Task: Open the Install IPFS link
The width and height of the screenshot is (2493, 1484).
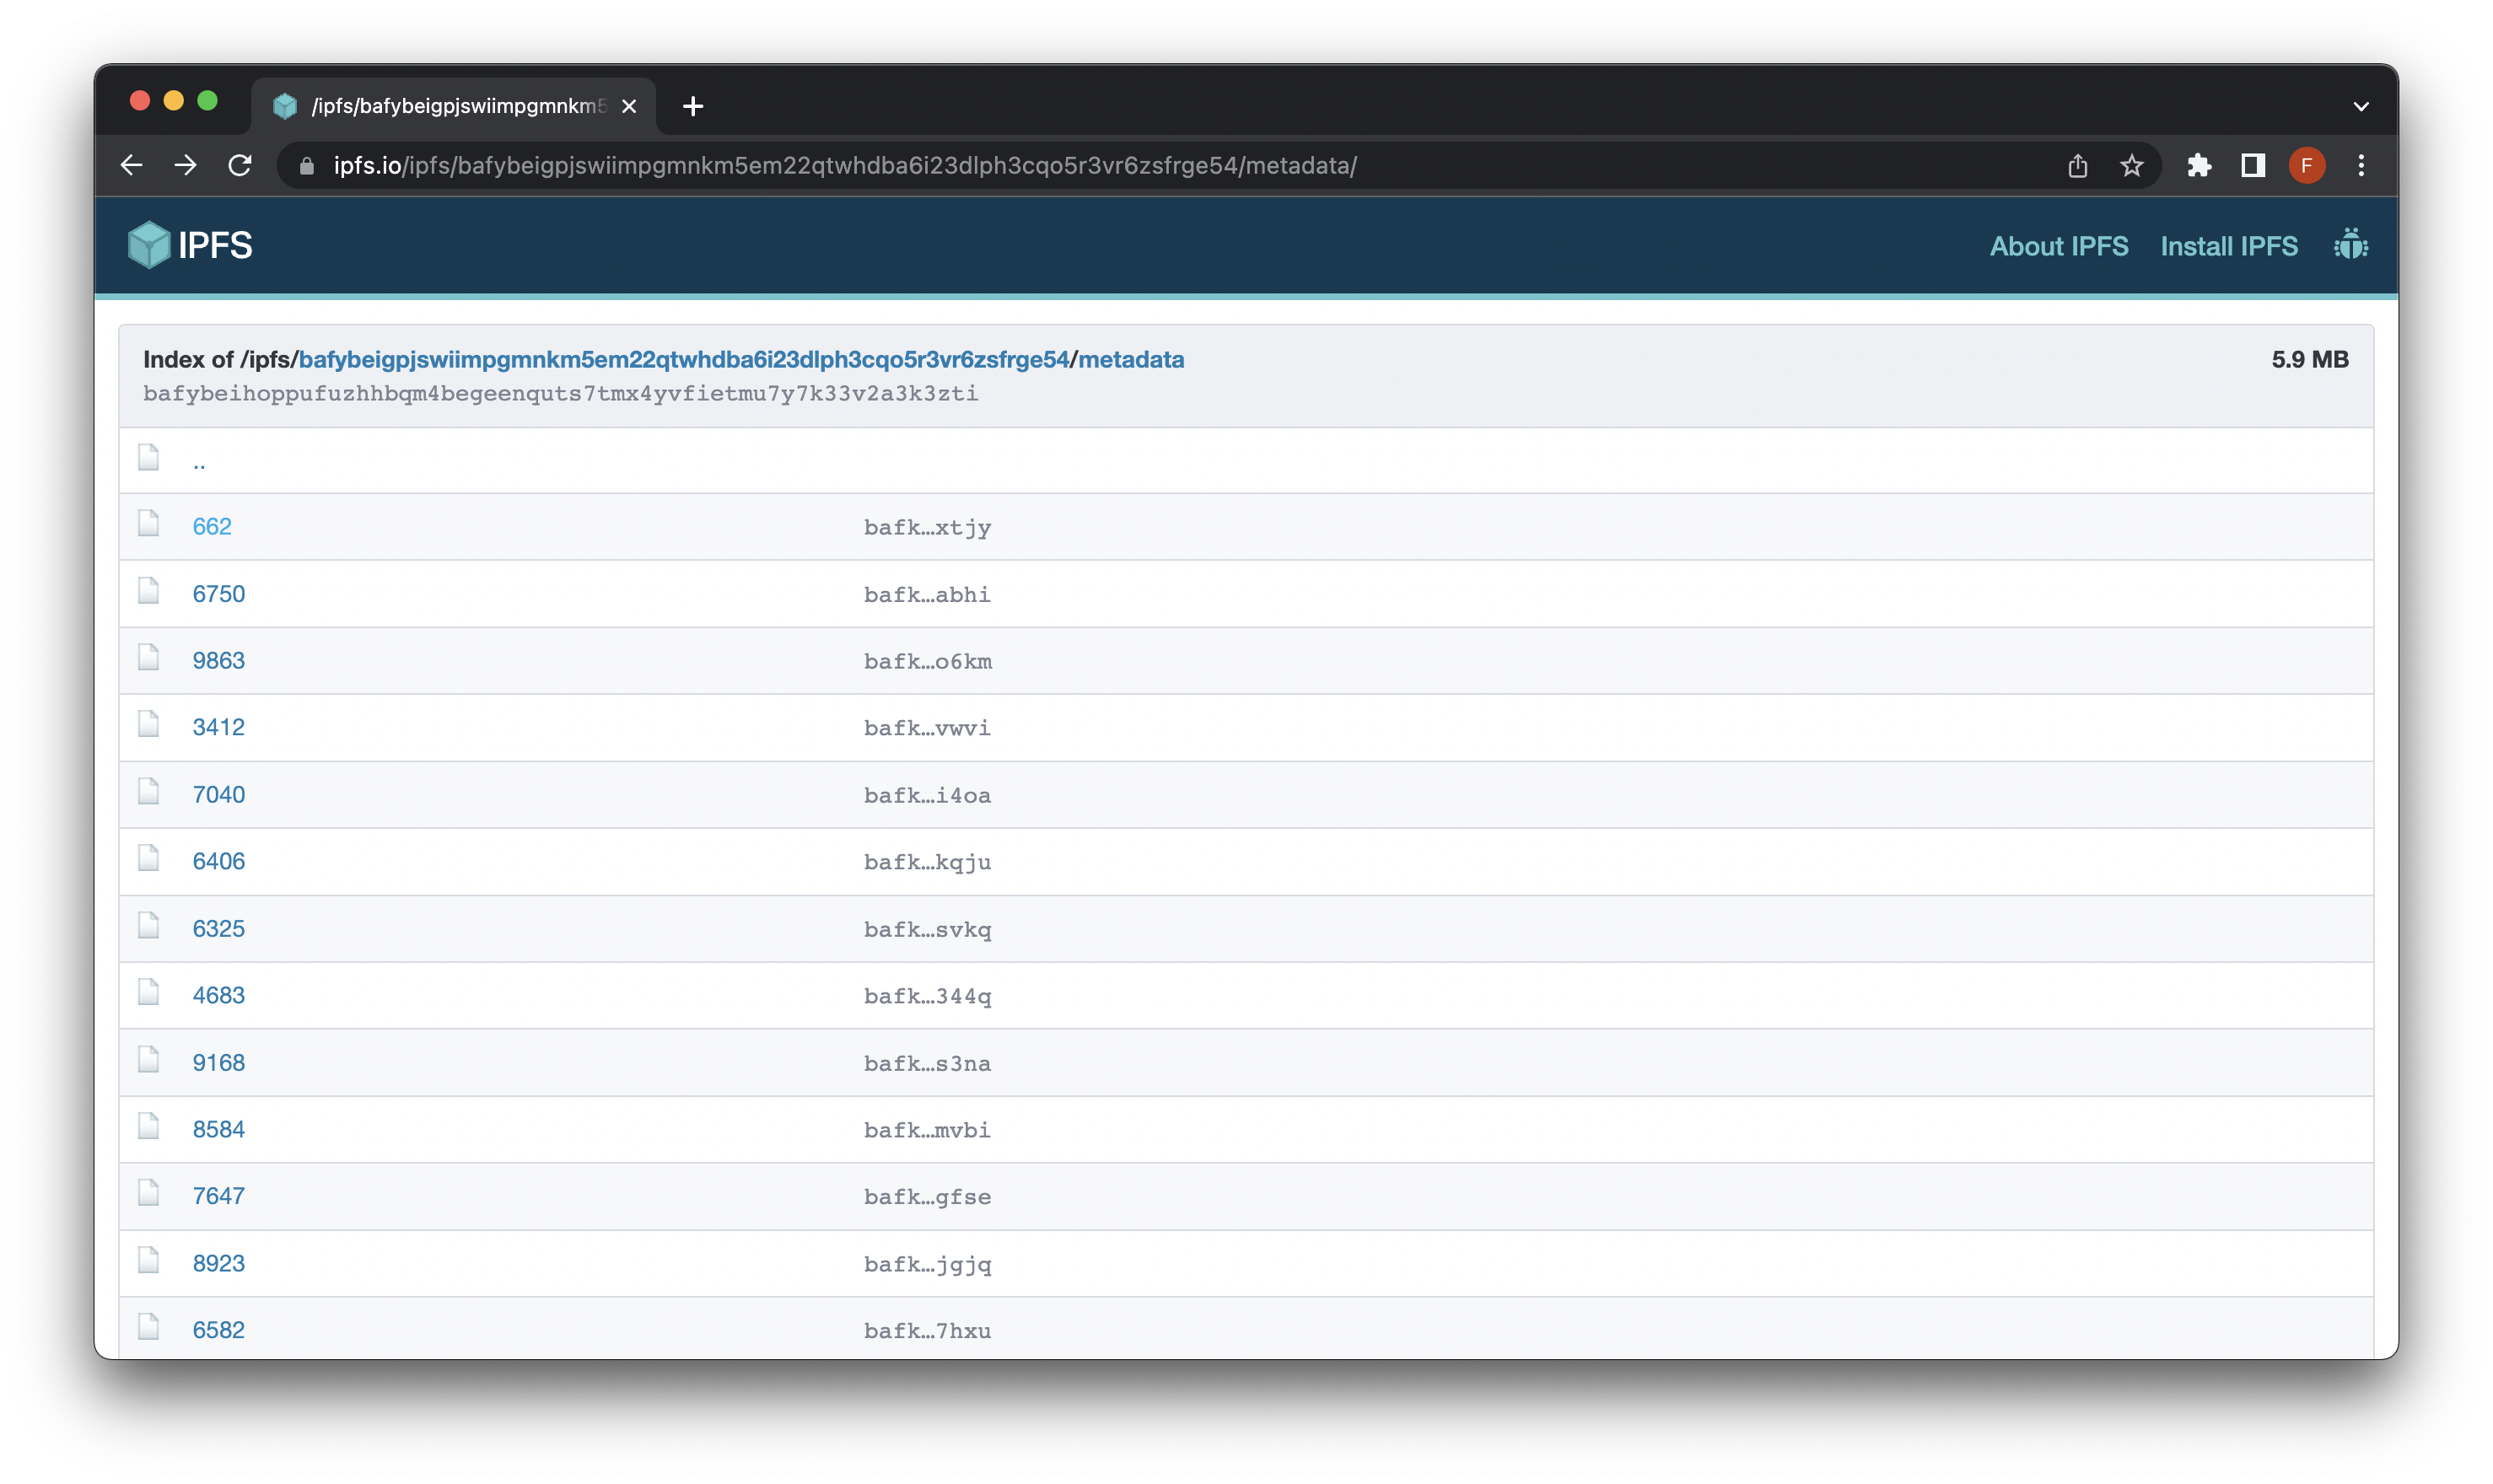Action: pos(2228,246)
